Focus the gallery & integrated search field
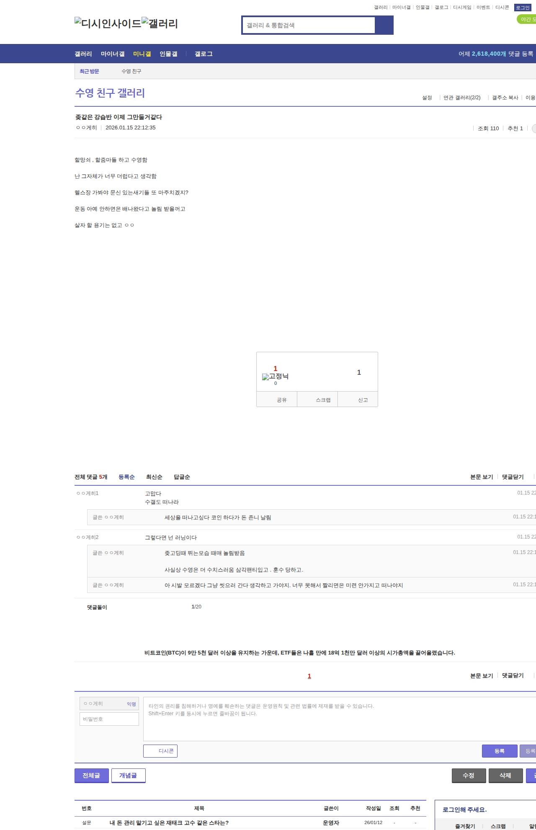The image size is (536, 830). coord(309,25)
